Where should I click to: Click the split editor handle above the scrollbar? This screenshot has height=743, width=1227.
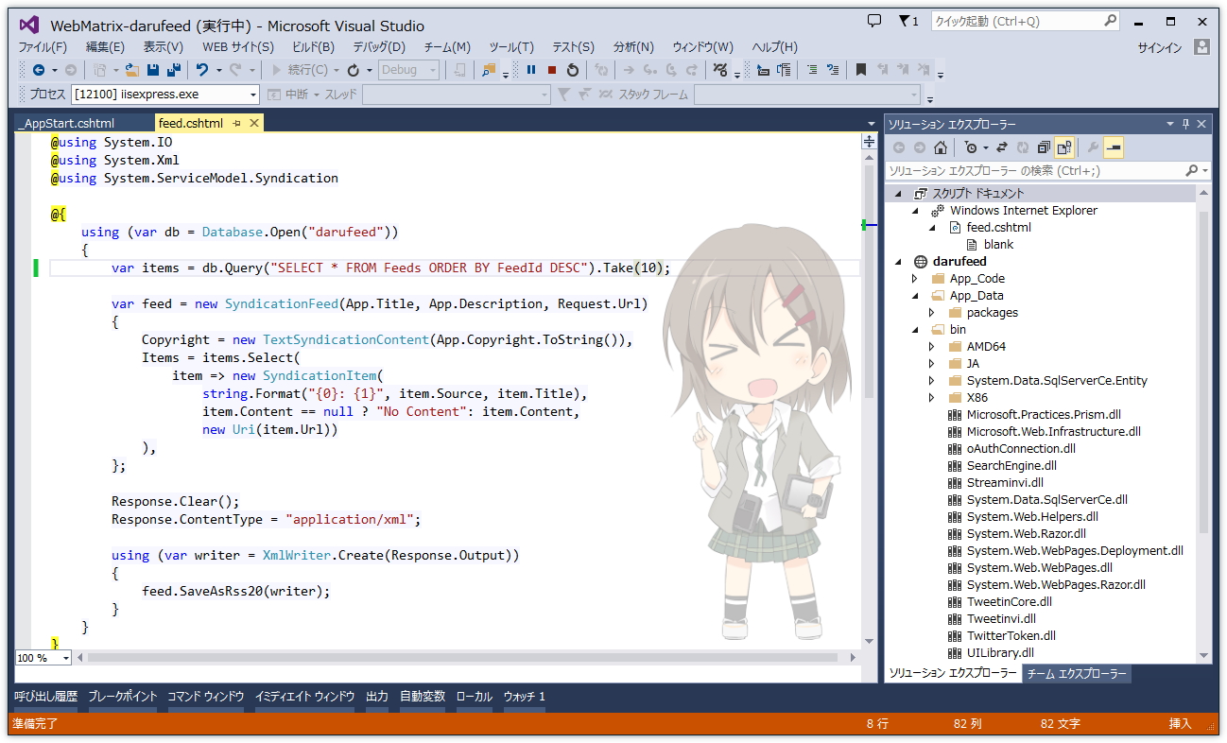point(869,141)
